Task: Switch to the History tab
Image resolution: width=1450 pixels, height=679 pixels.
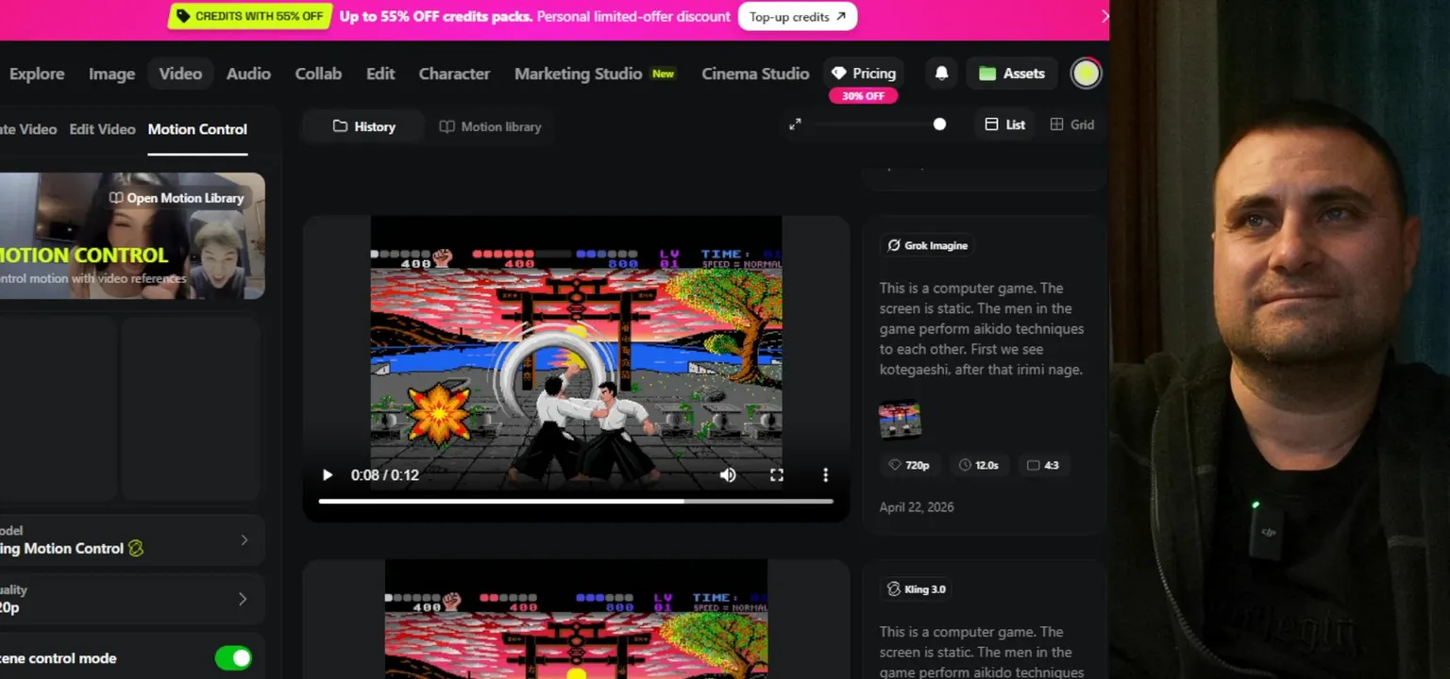Action: tap(363, 126)
